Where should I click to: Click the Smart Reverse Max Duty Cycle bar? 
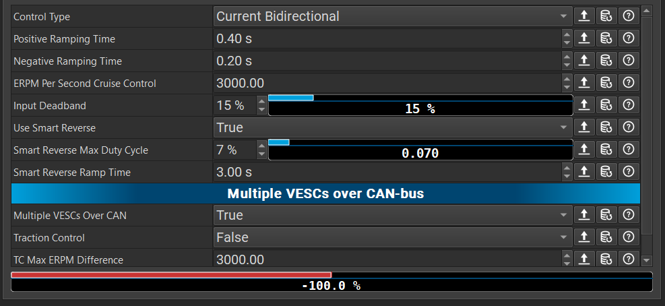click(x=420, y=150)
